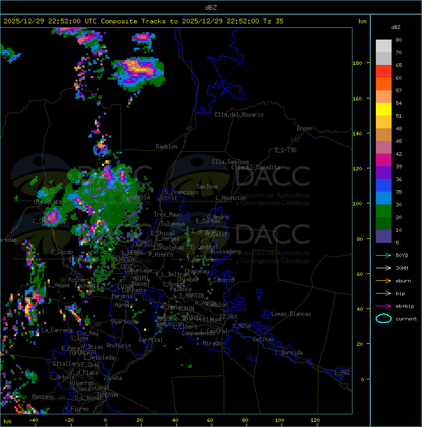Click the 'dBZ' title at top center
Image resolution: width=422 pixels, height=427 pixels.
click(x=211, y=7)
